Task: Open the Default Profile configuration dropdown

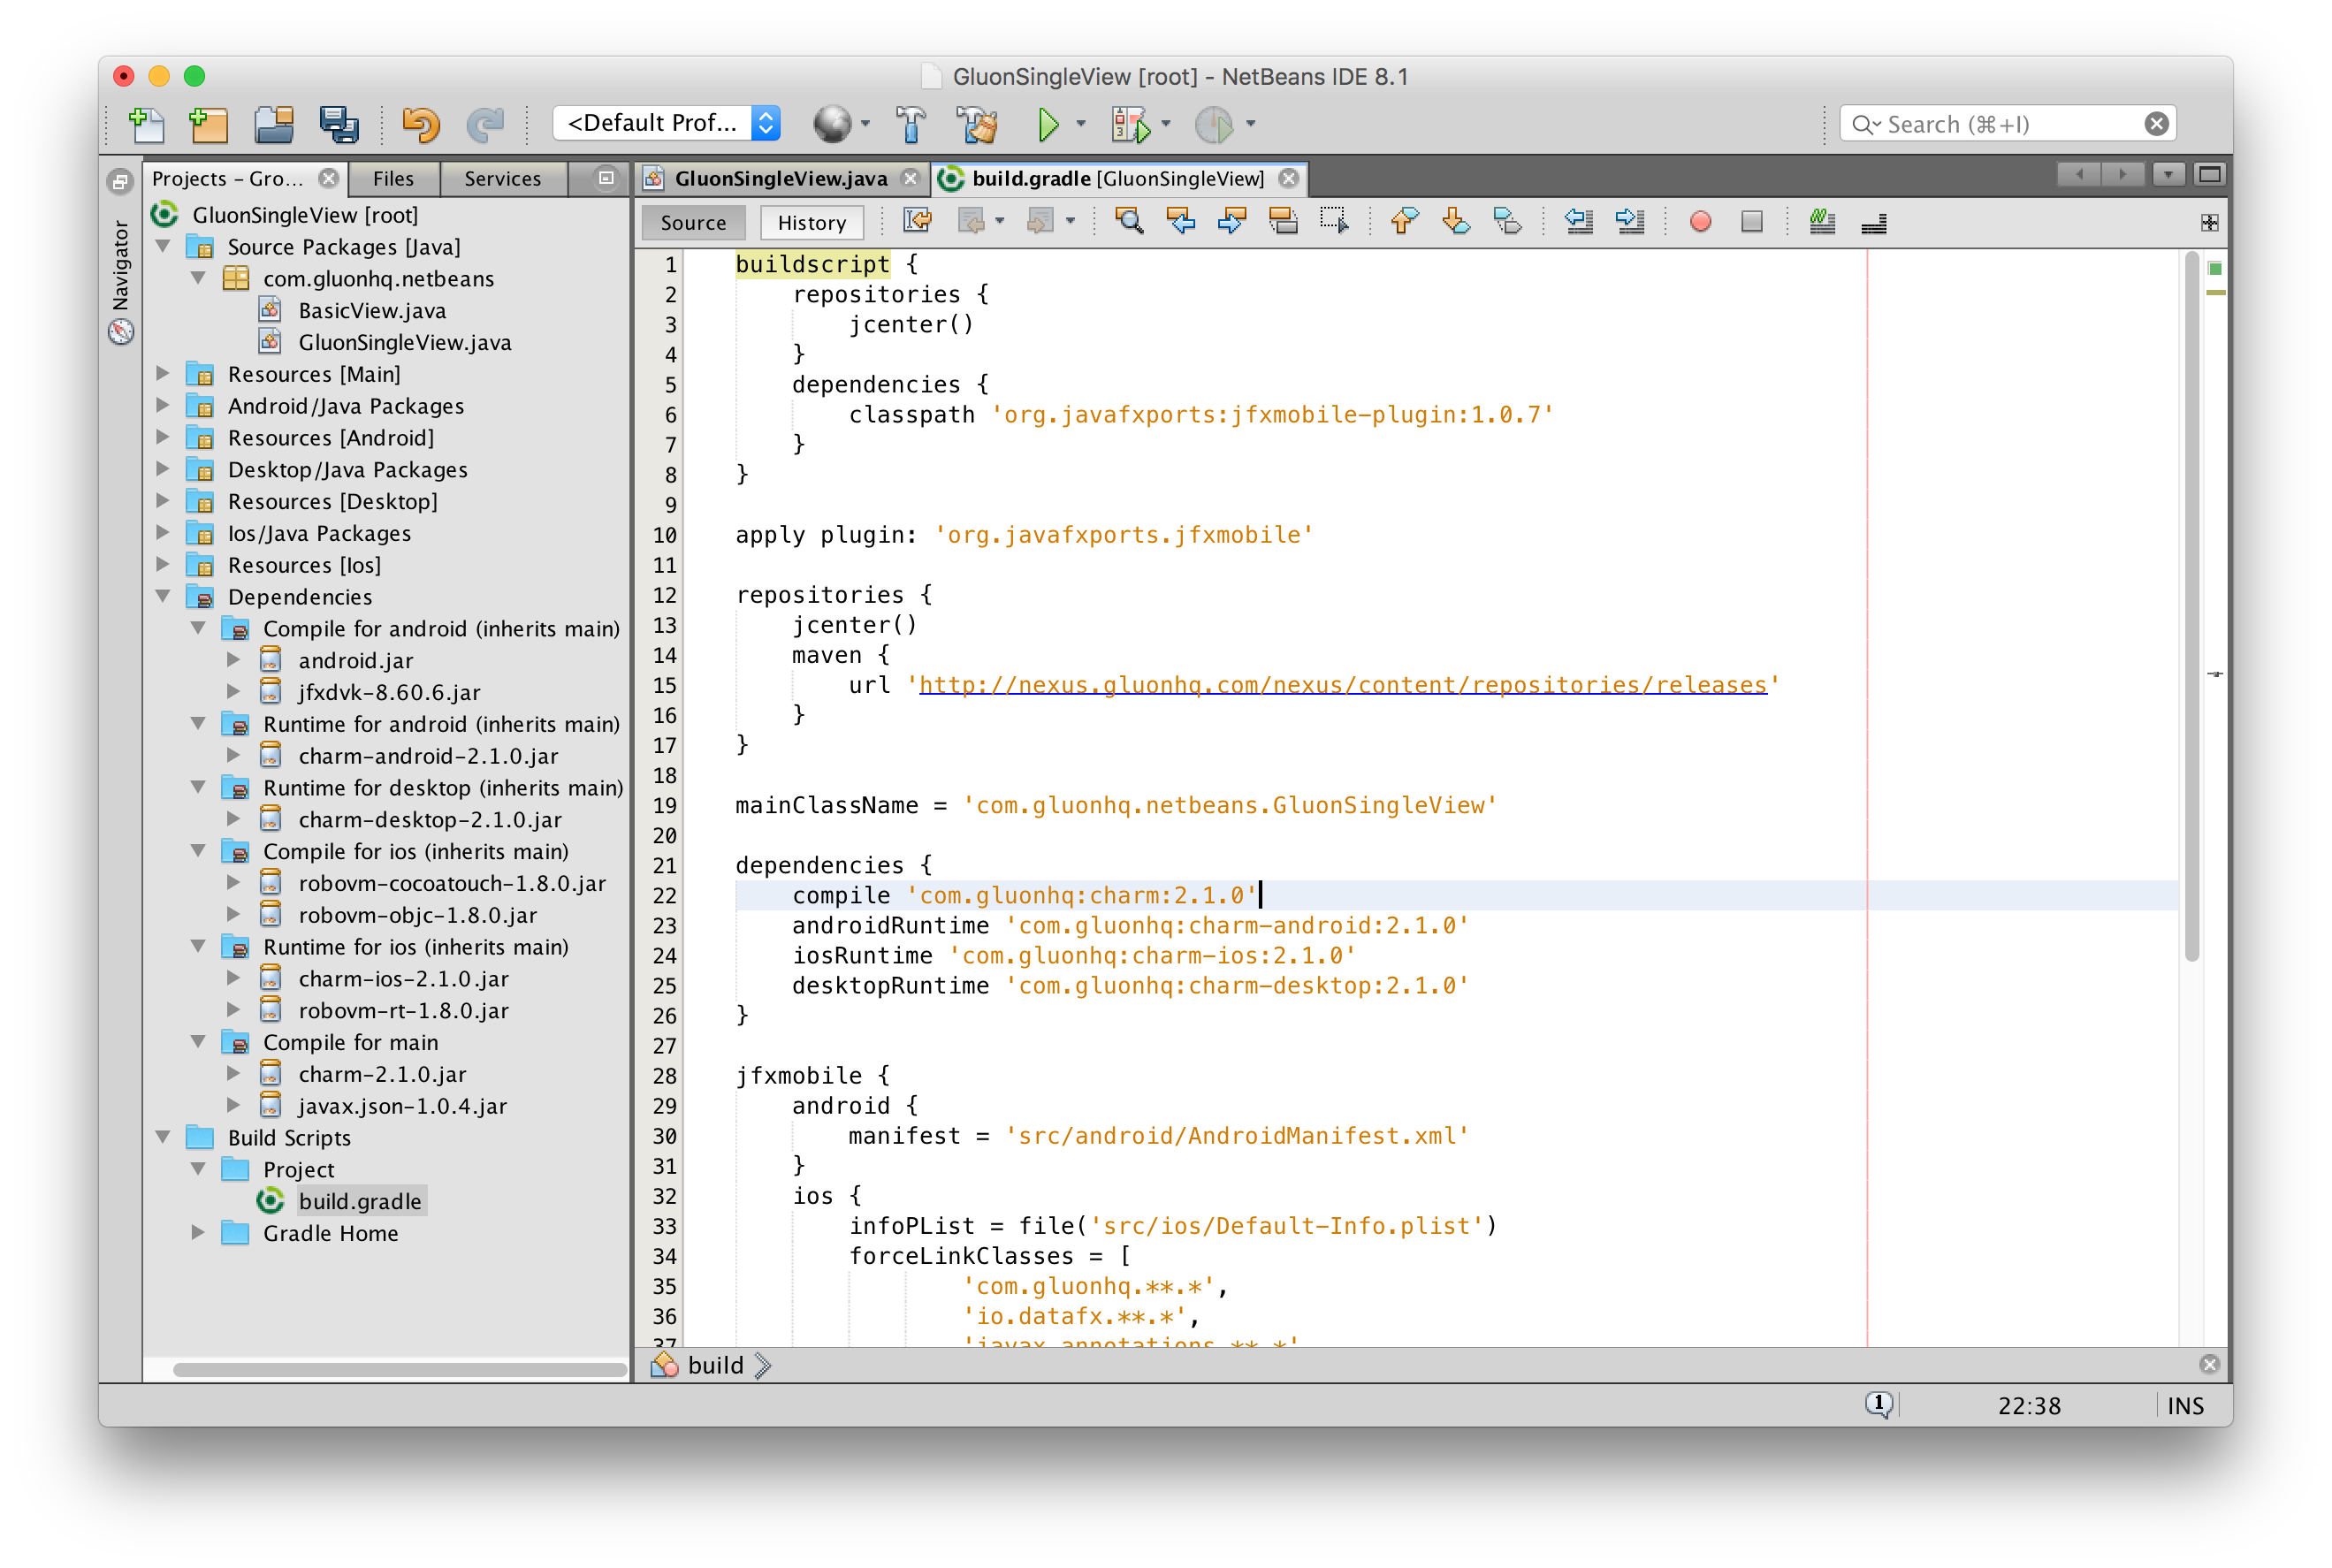Action: click(x=666, y=123)
